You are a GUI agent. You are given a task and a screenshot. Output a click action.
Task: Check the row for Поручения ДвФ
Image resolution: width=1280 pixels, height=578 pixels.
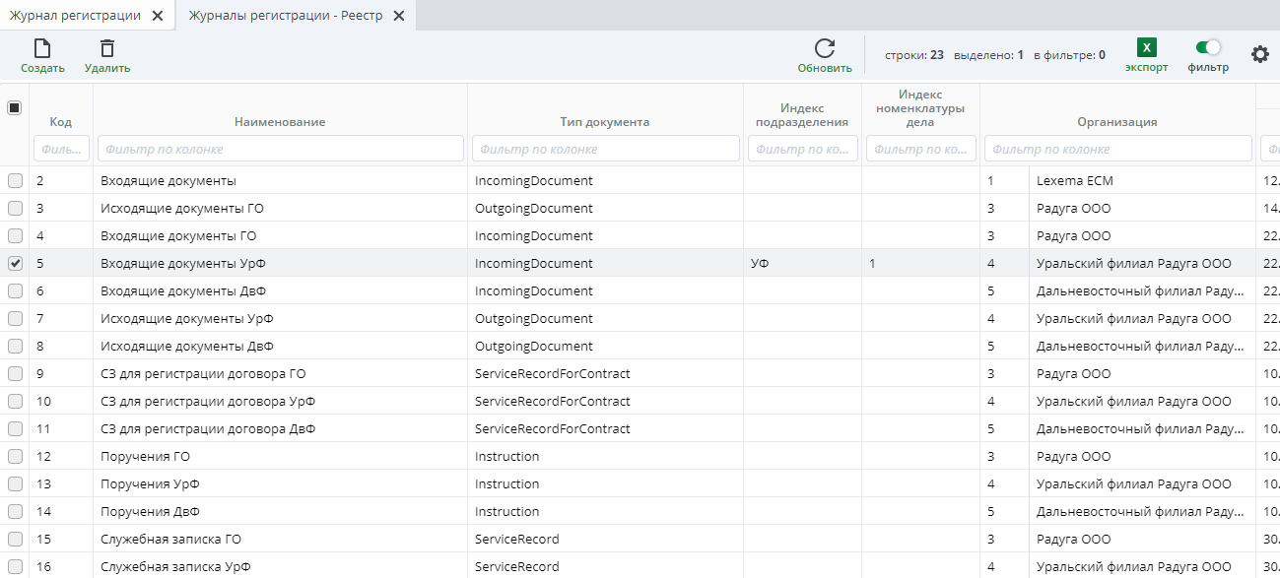coord(15,512)
